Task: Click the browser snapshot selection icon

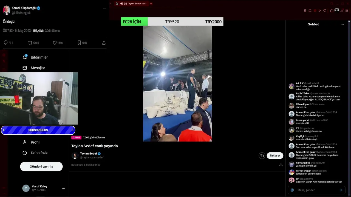Action: pos(310,11)
